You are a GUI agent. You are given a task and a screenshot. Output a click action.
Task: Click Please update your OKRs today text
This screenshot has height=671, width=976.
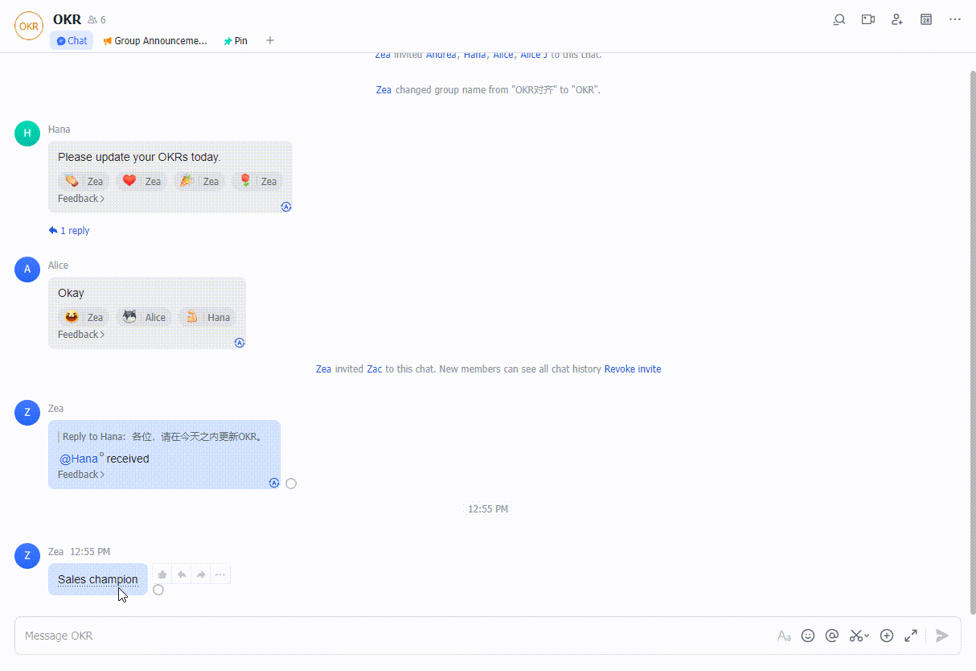point(139,157)
